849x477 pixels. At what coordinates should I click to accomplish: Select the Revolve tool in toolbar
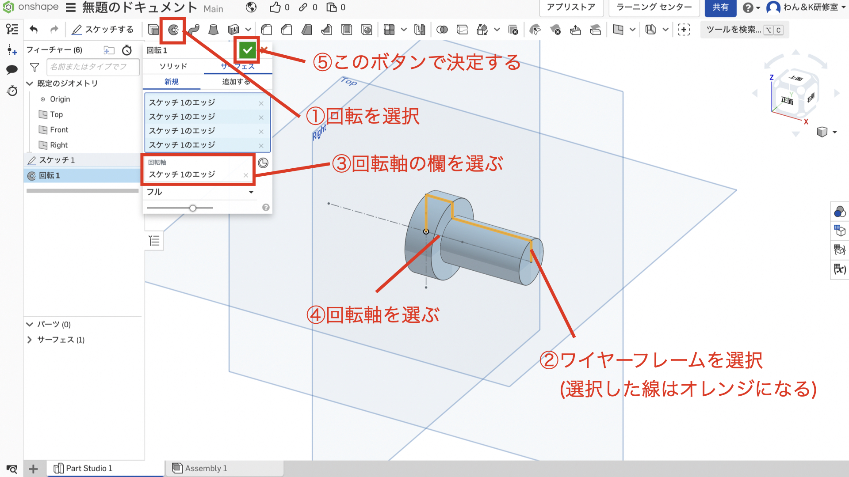173,30
